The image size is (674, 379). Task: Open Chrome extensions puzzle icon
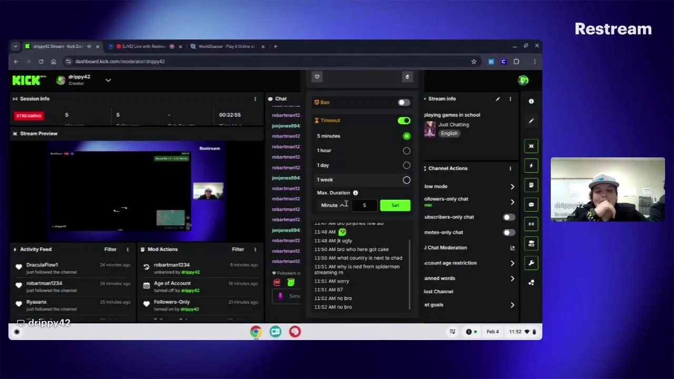(x=516, y=62)
